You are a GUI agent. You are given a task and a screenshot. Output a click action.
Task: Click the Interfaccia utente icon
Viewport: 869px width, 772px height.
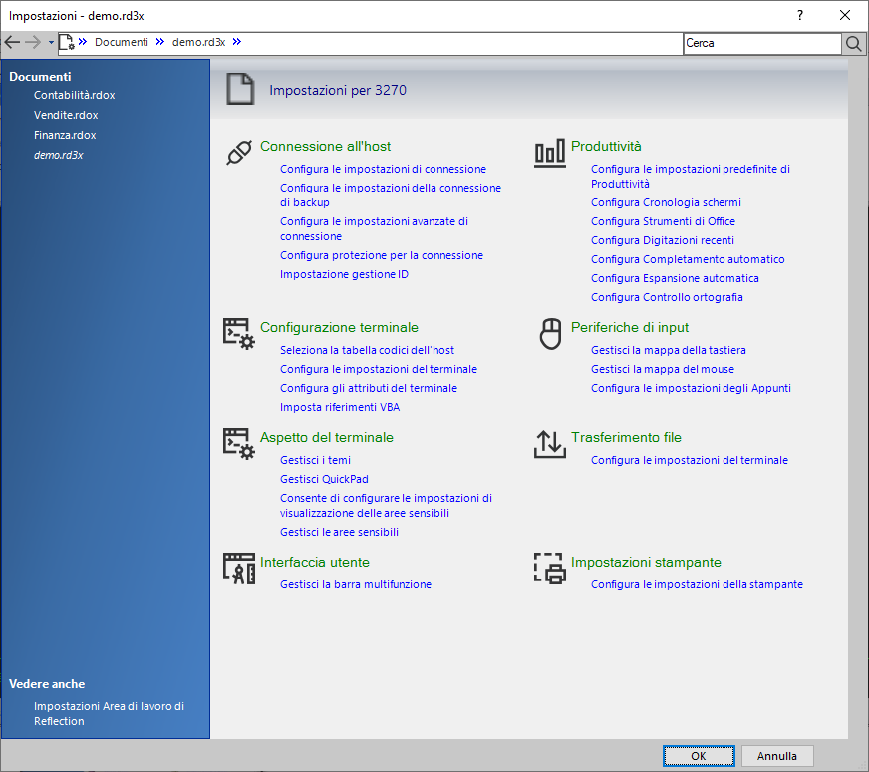pyautogui.click(x=238, y=569)
